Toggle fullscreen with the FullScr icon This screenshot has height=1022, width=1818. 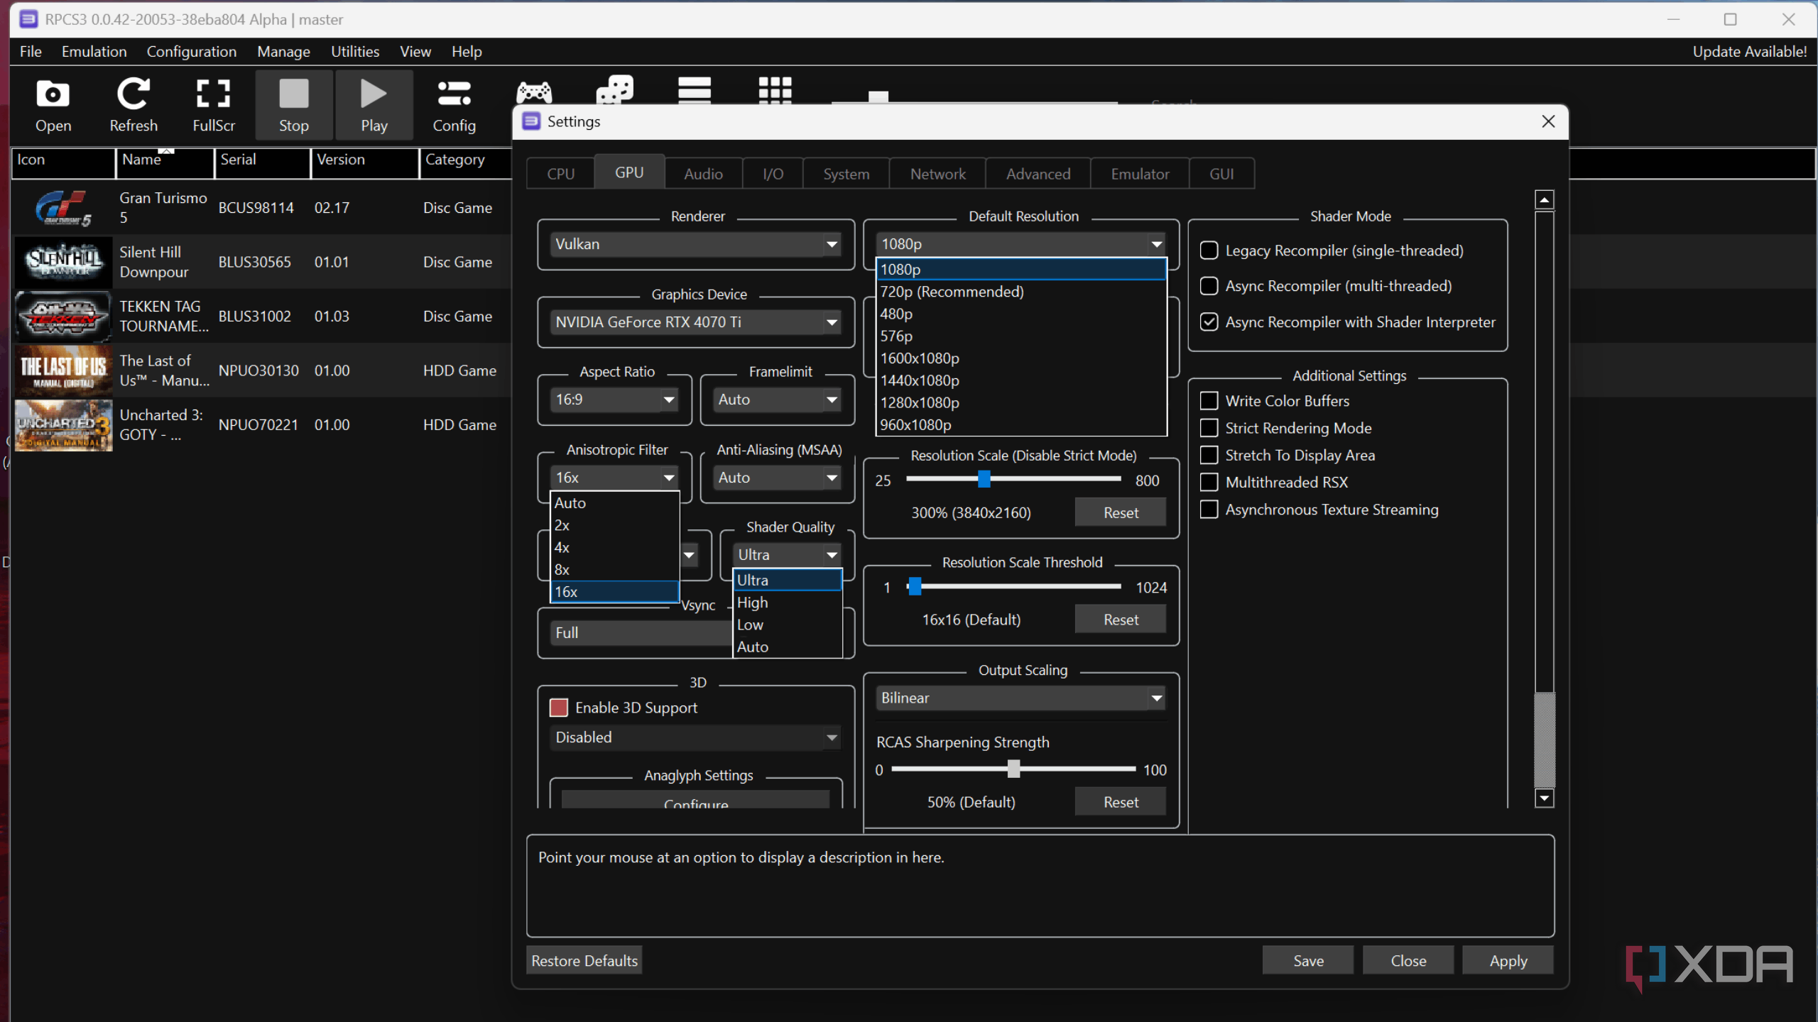[x=213, y=105]
